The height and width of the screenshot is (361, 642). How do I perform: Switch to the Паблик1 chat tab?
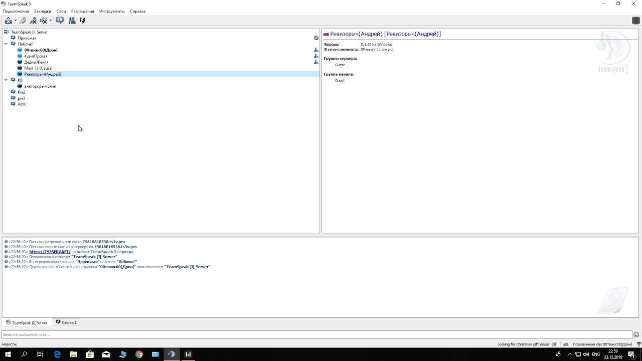[x=66, y=323]
